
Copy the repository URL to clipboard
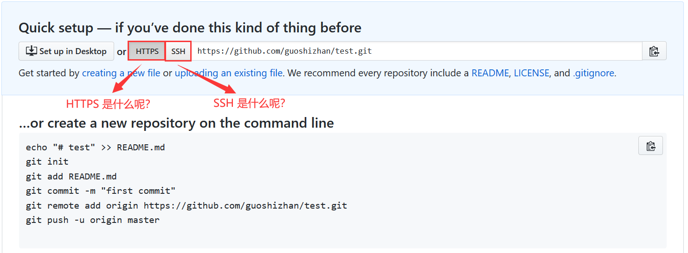[x=654, y=51]
